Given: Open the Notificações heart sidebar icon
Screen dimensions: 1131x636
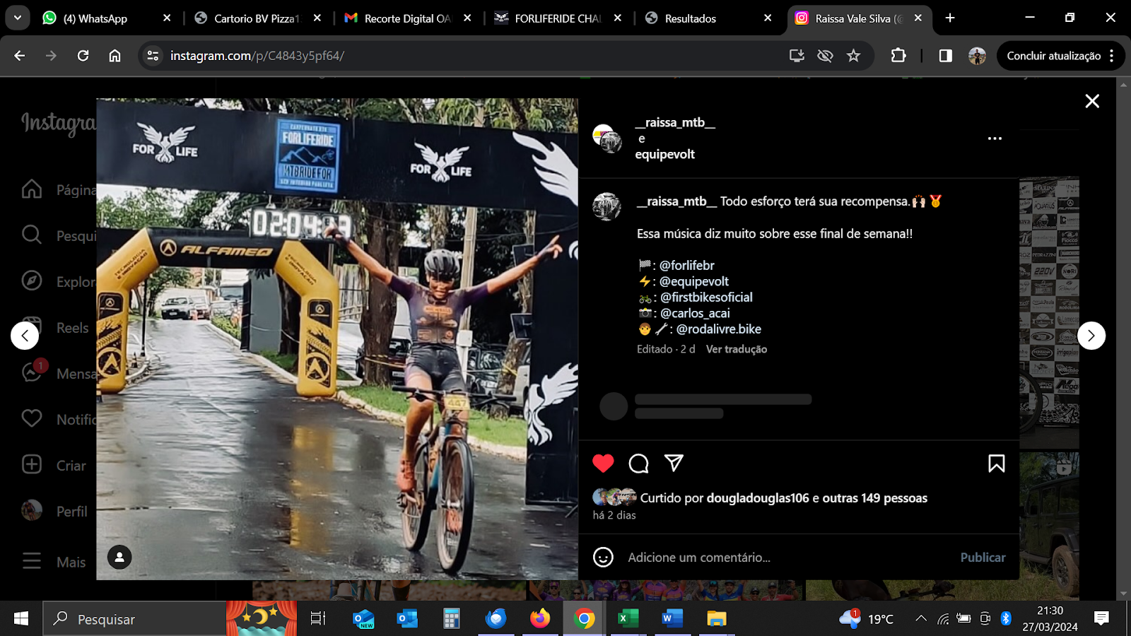Looking at the screenshot, I should (32, 418).
